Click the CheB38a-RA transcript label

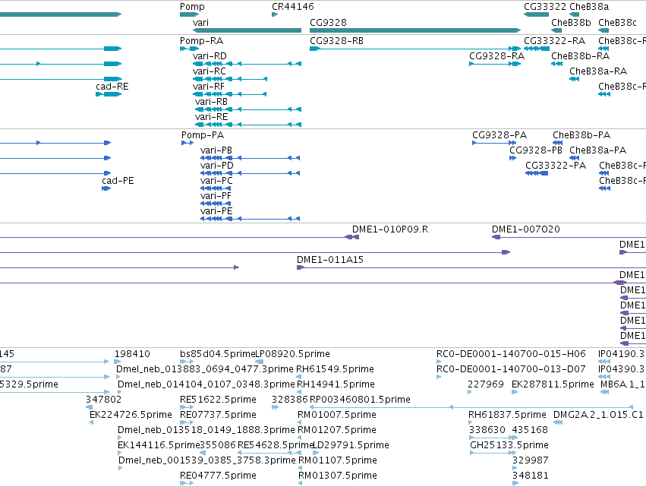[x=598, y=71]
